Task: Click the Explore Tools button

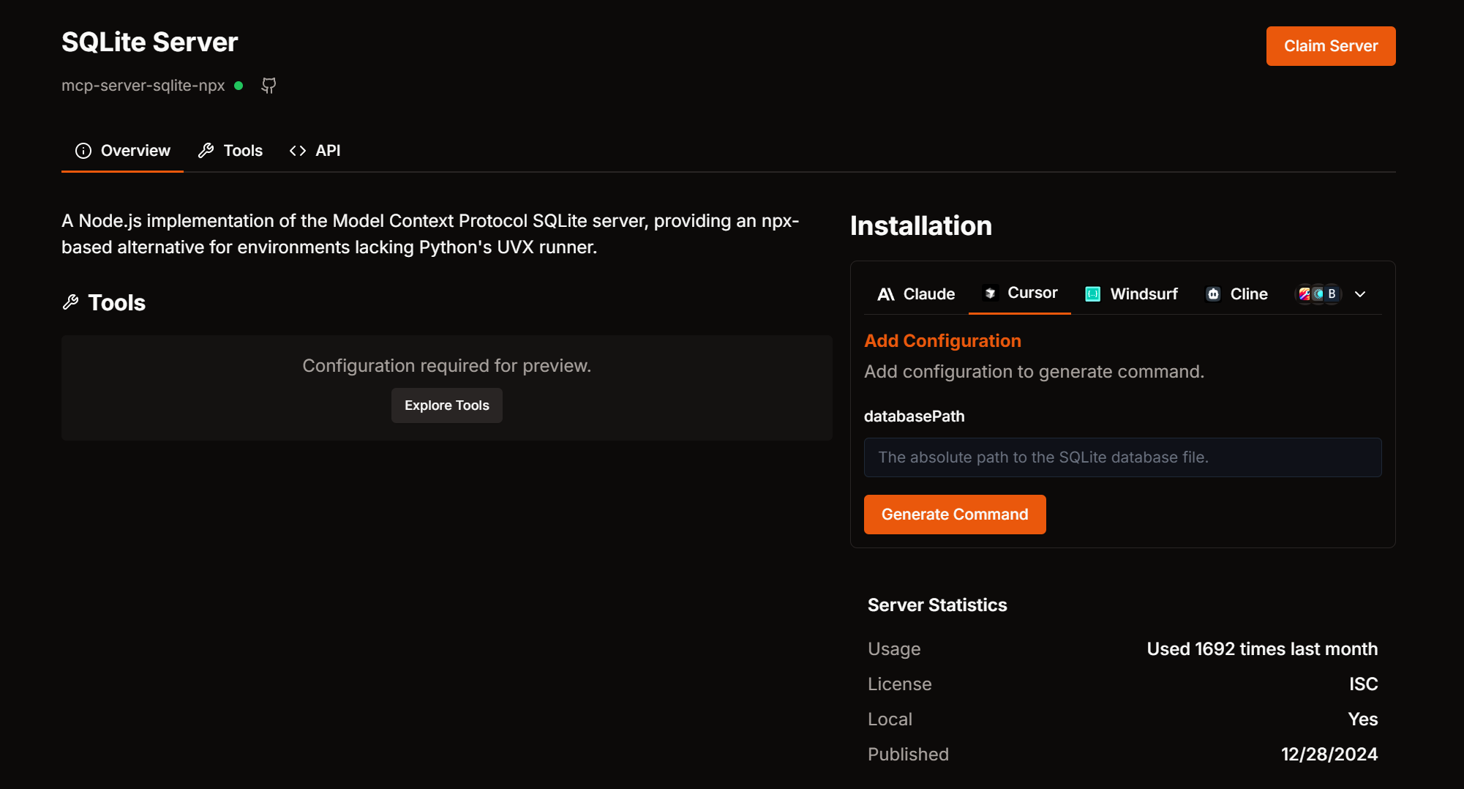Action: tap(447, 405)
